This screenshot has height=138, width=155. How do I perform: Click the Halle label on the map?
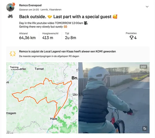pyautogui.click(x=54, y=119)
